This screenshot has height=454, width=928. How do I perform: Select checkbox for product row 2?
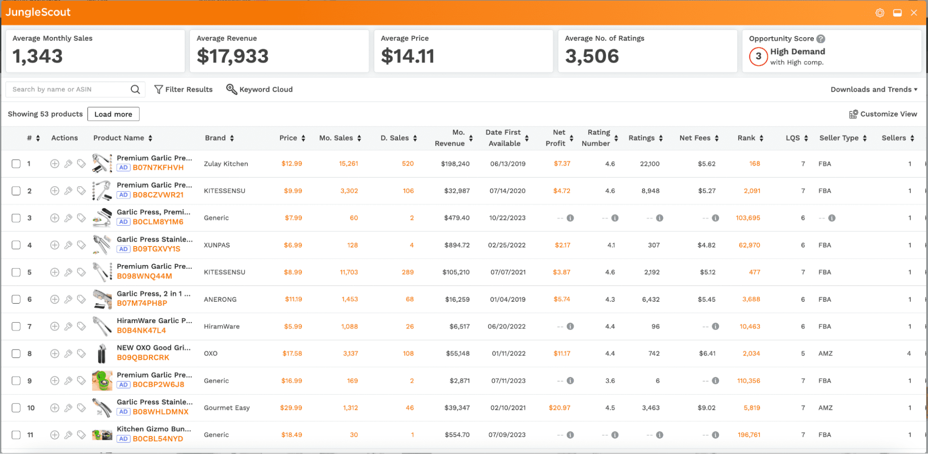coord(16,191)
